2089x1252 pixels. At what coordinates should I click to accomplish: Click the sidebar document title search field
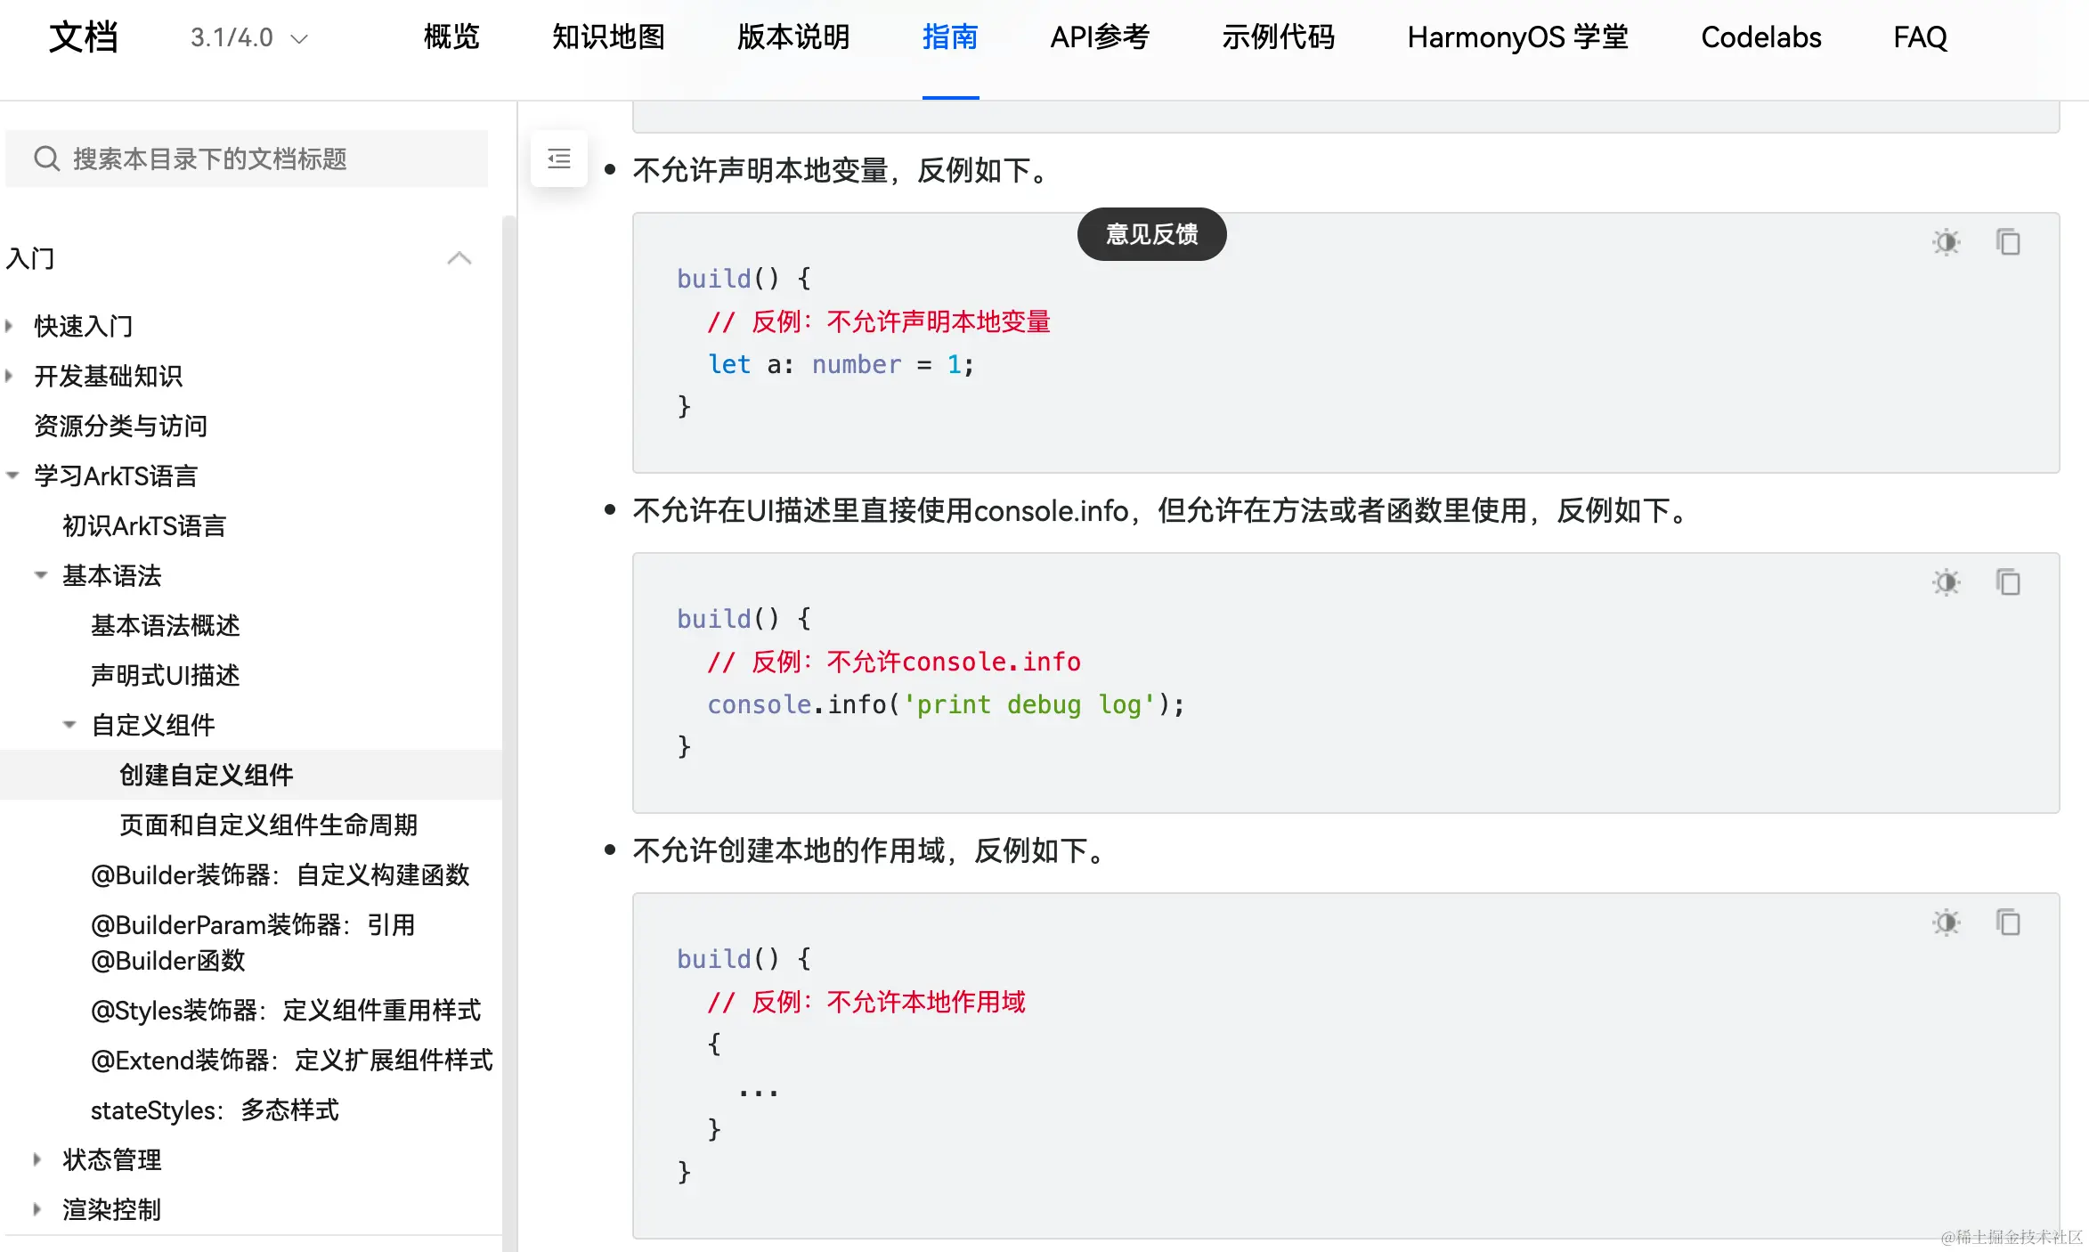click(x=267, y=159)
